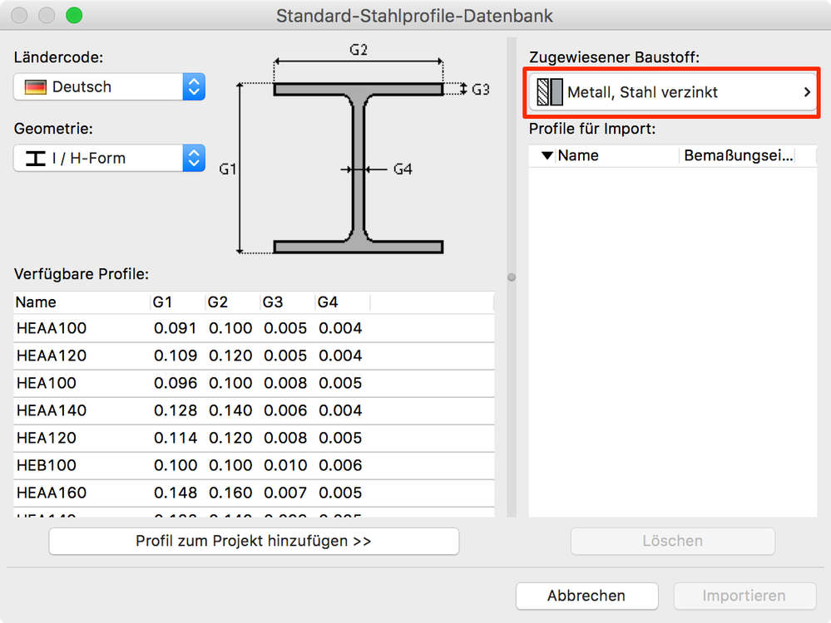Sort available profiles by G4 column
Screen dimensions: 831x623
click(x=343, y=302)
